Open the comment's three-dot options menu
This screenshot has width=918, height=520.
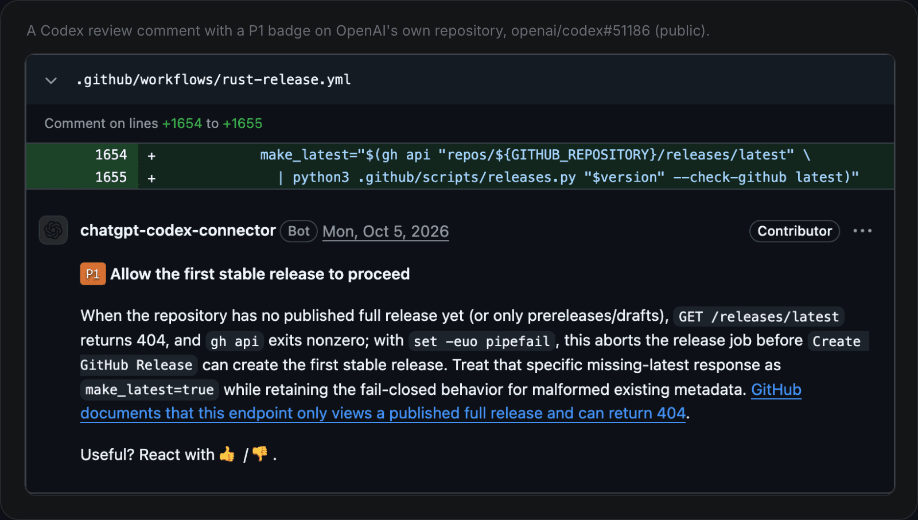click(862, 231)
